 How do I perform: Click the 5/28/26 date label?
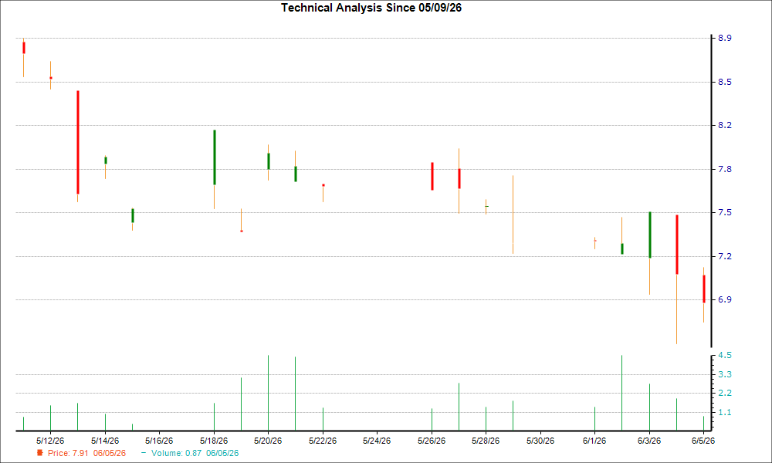click(486, 441)
